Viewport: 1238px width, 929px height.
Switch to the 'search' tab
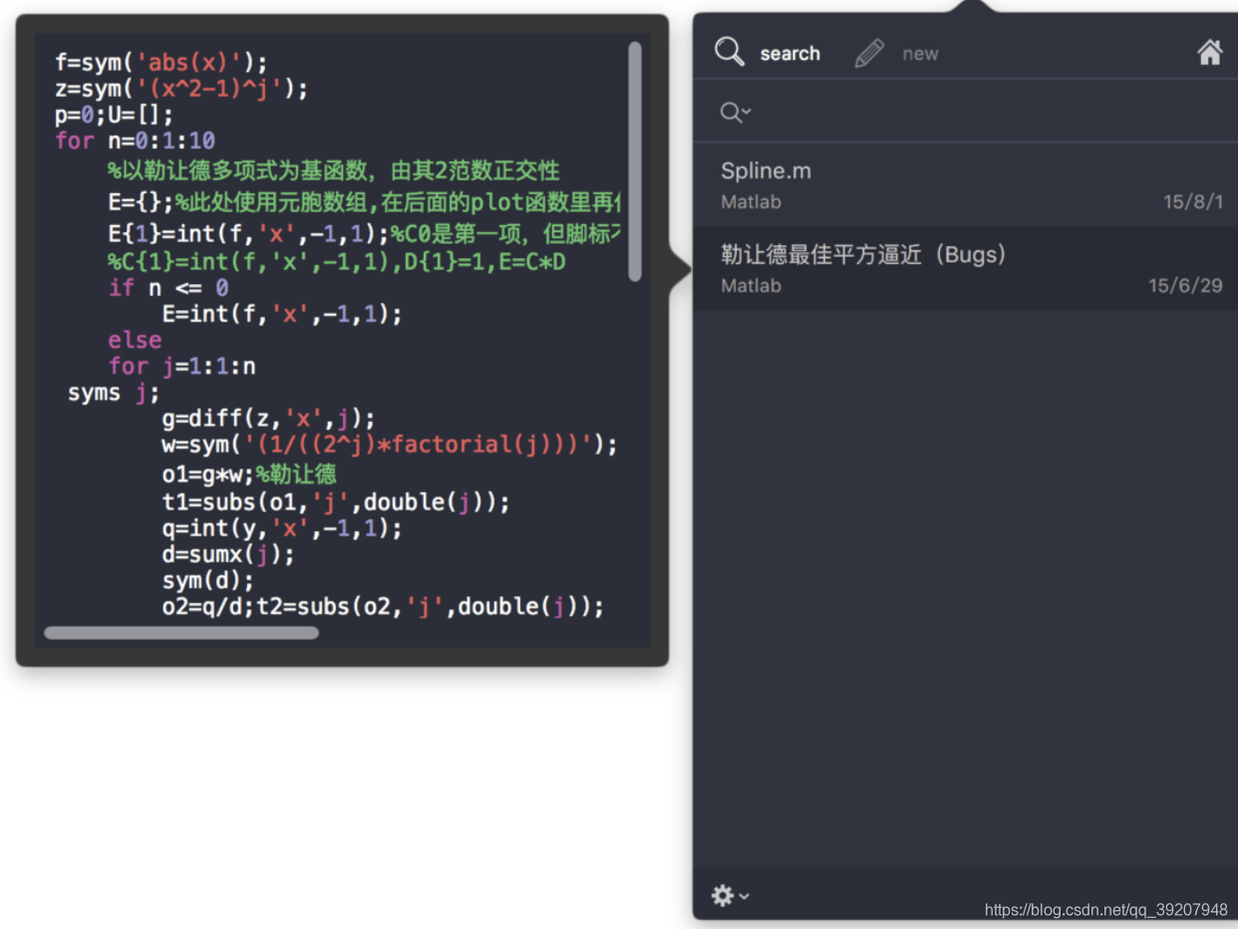click(x=789, y=53)
